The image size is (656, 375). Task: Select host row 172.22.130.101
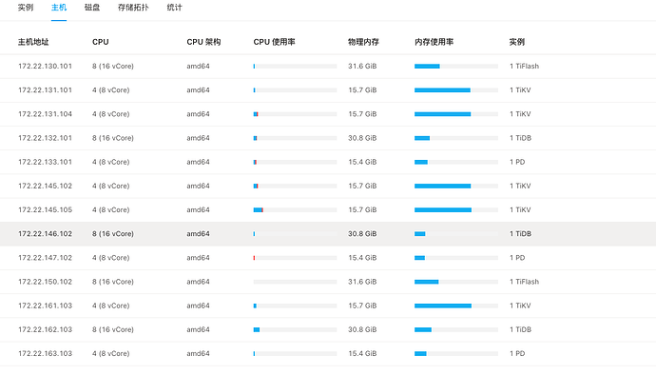click(x=328, y=67)
